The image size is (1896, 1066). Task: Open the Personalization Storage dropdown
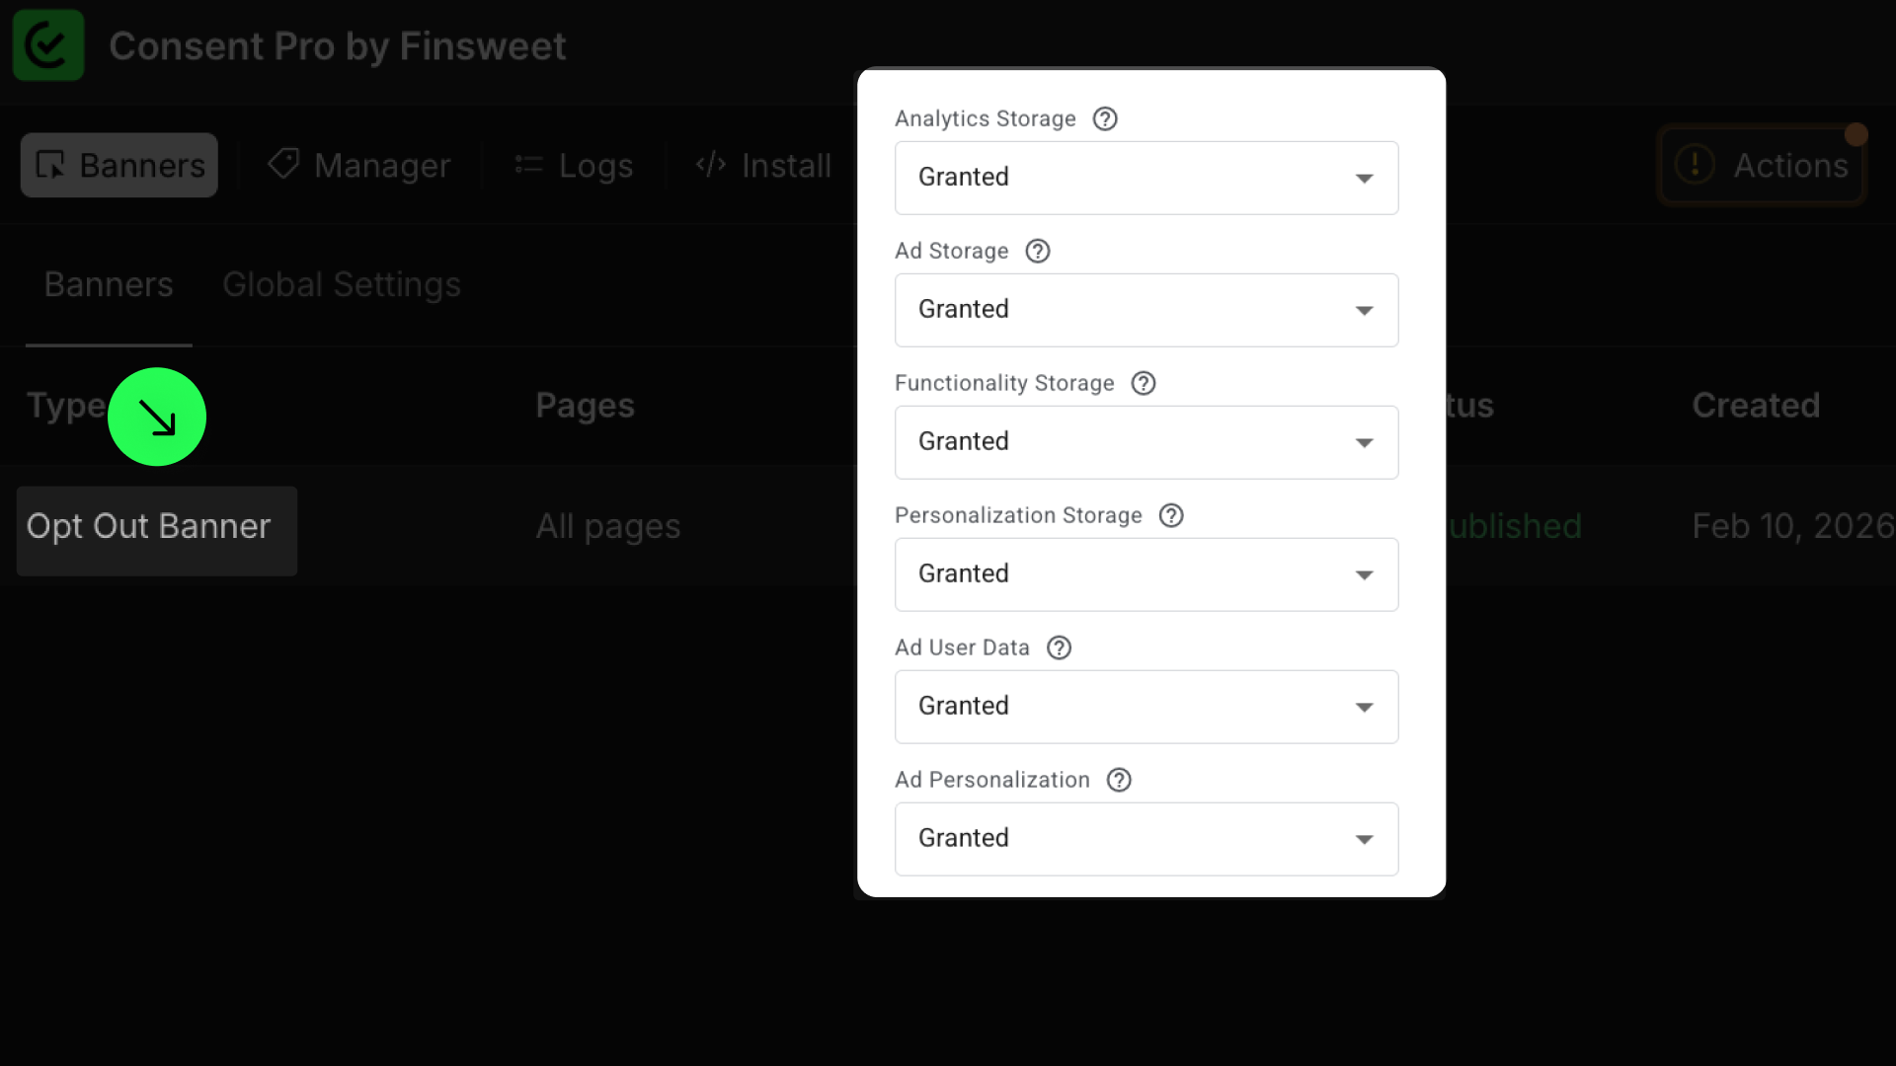point(1145,574)
